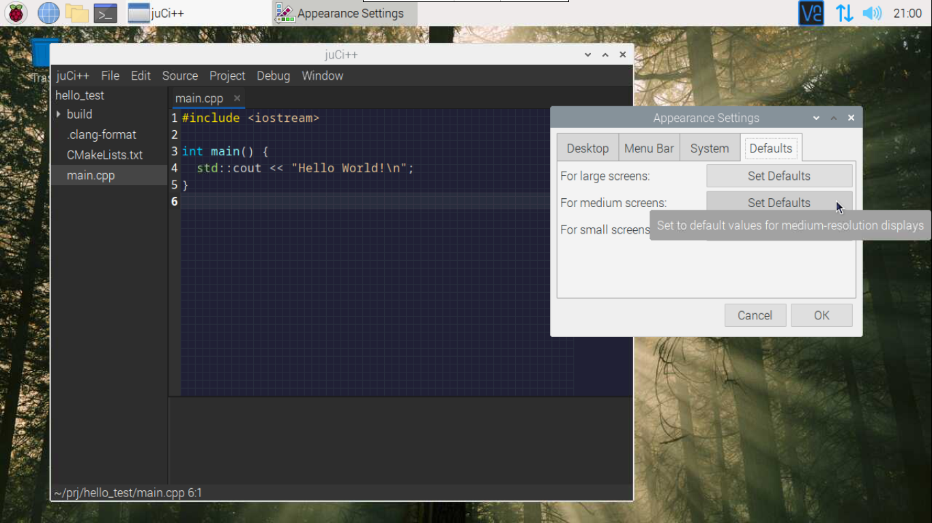
Task: Click the clock showing 21:00
Action: 907,13
